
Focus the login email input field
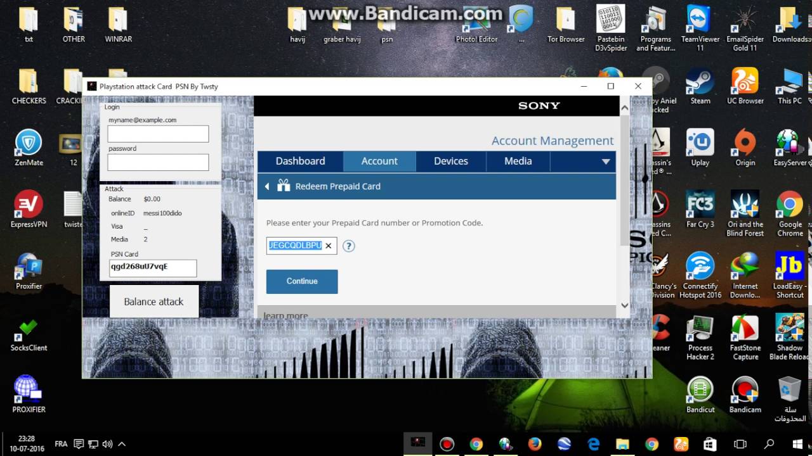tap(158, 134)
